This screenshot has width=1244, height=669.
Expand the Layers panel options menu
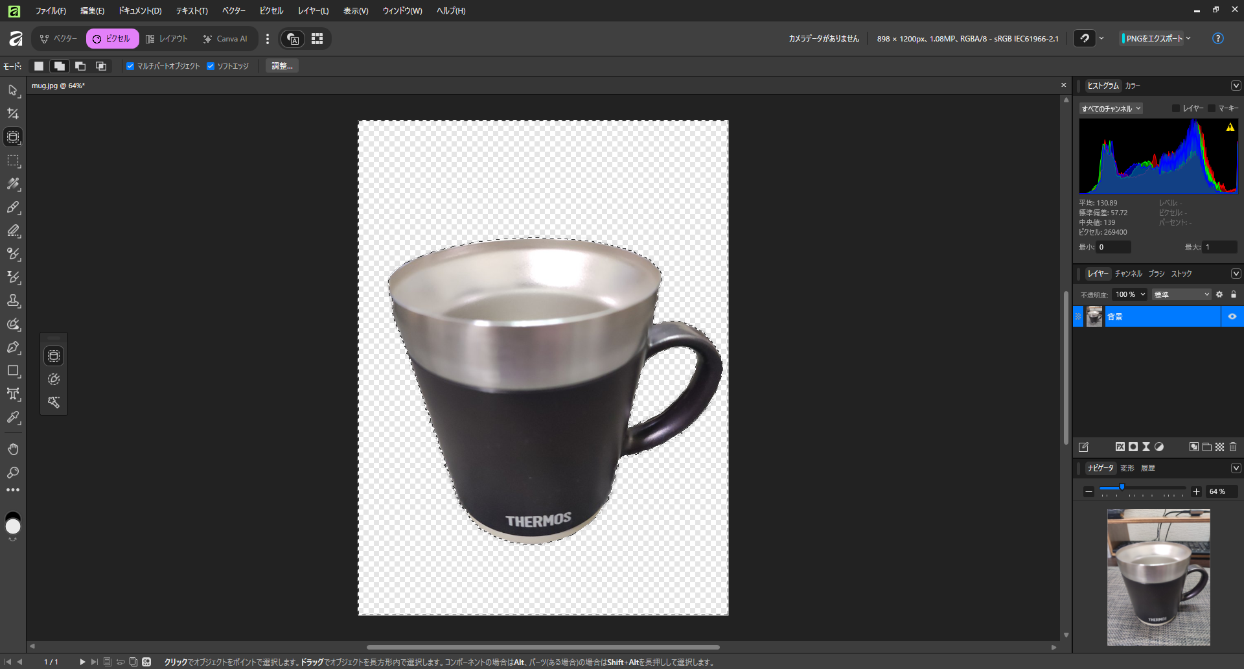tap(1236, 274)
